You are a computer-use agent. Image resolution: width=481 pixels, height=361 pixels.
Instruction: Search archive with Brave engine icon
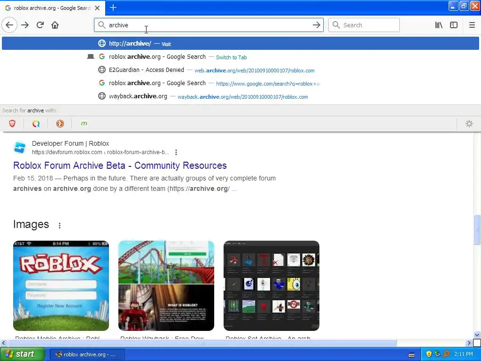[x=12, y=124]
